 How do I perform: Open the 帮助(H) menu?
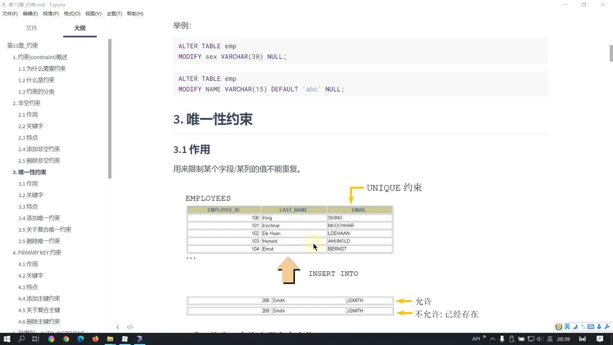click(x=135, y=14)
